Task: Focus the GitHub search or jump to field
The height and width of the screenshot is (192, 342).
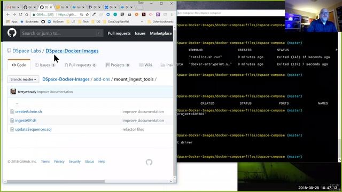Action: coord(61,33)
